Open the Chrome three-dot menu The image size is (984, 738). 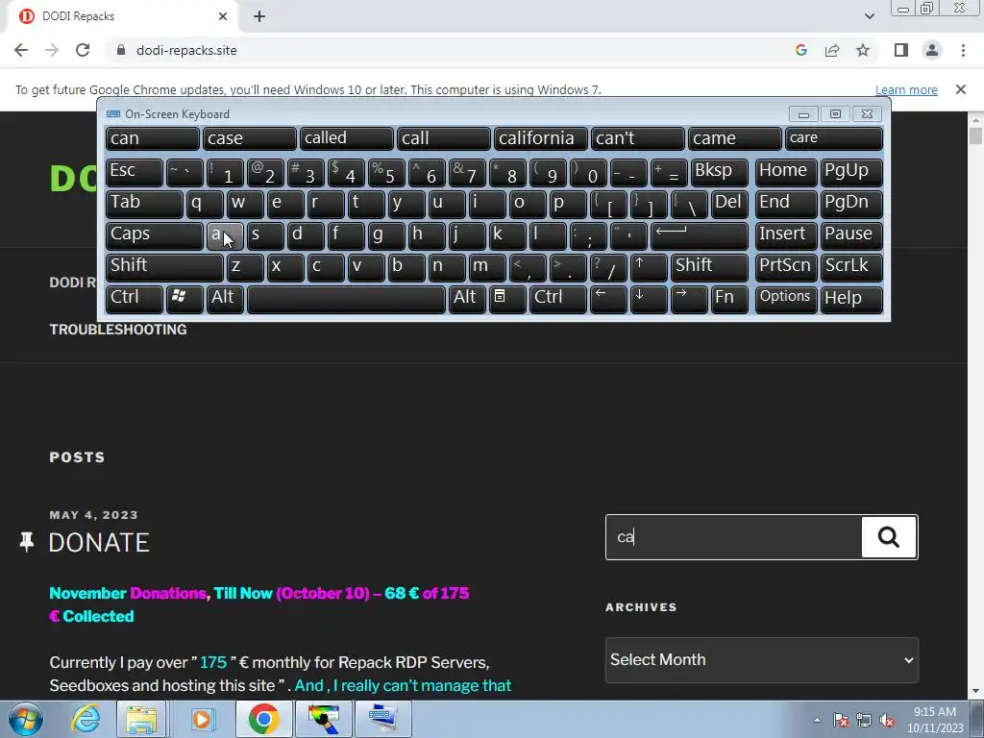click(x=963, y=50)
